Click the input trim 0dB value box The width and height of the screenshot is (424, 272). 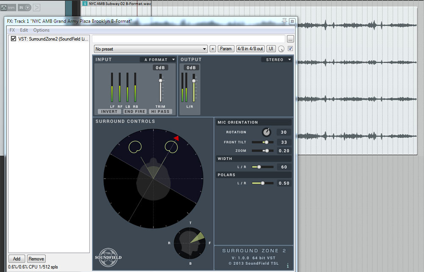point(160,67)
